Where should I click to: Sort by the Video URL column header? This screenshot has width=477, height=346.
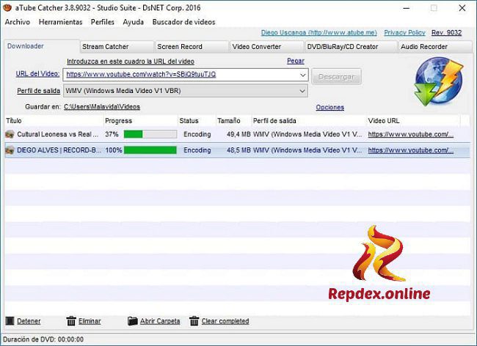tap(413, 121)
